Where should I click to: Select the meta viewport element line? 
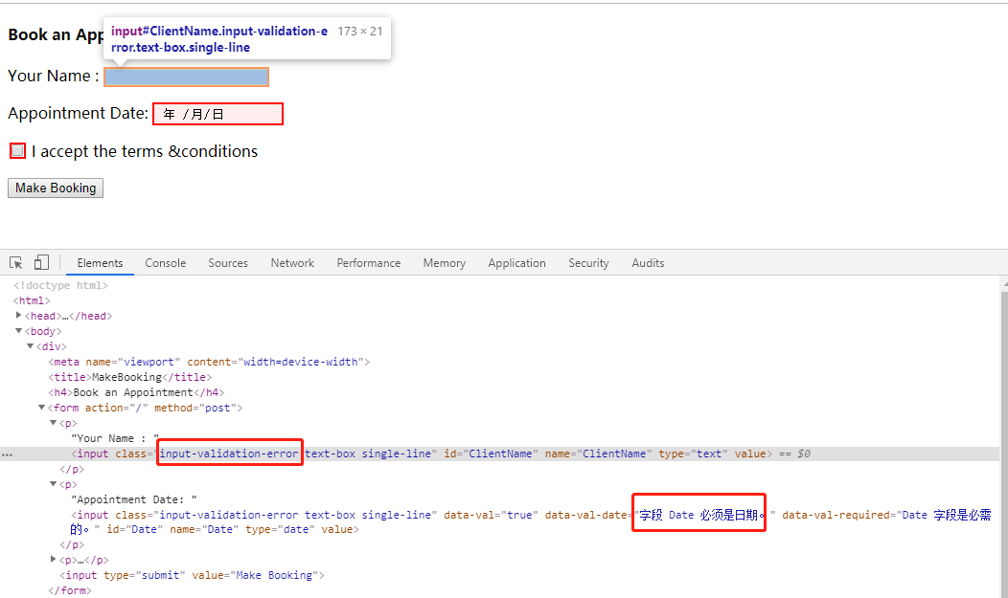(x=209, y=362)
